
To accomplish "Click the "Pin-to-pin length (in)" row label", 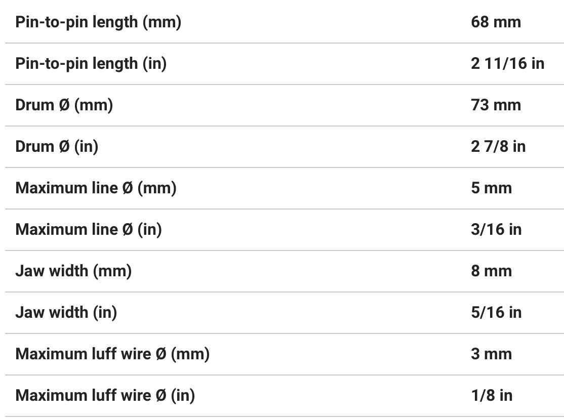I will 91,64.
